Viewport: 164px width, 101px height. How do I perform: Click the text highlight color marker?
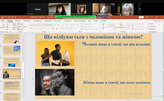(53, 28)
